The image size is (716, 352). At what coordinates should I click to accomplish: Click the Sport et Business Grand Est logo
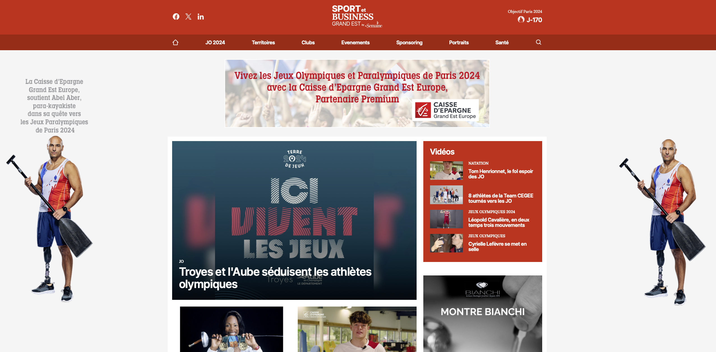(357, 17)
